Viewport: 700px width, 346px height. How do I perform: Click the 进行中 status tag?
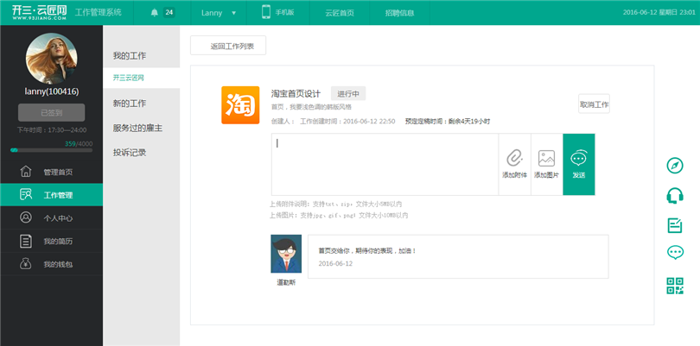click(348, 94)
